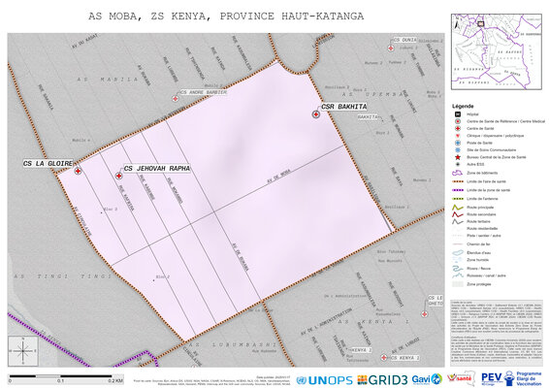Click the Hôpital legend symbol

[x=457, y=114]
